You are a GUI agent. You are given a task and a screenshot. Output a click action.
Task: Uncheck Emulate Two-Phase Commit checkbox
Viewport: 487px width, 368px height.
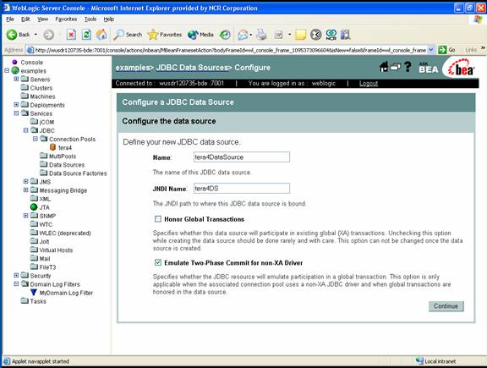[158, 262]
